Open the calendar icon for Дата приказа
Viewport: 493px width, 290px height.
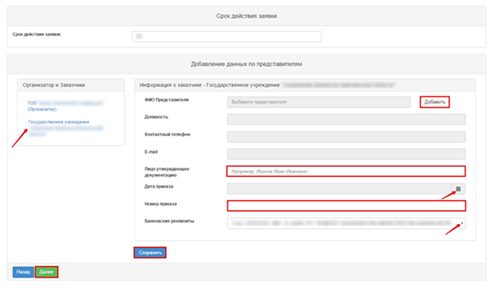[458, 188]
